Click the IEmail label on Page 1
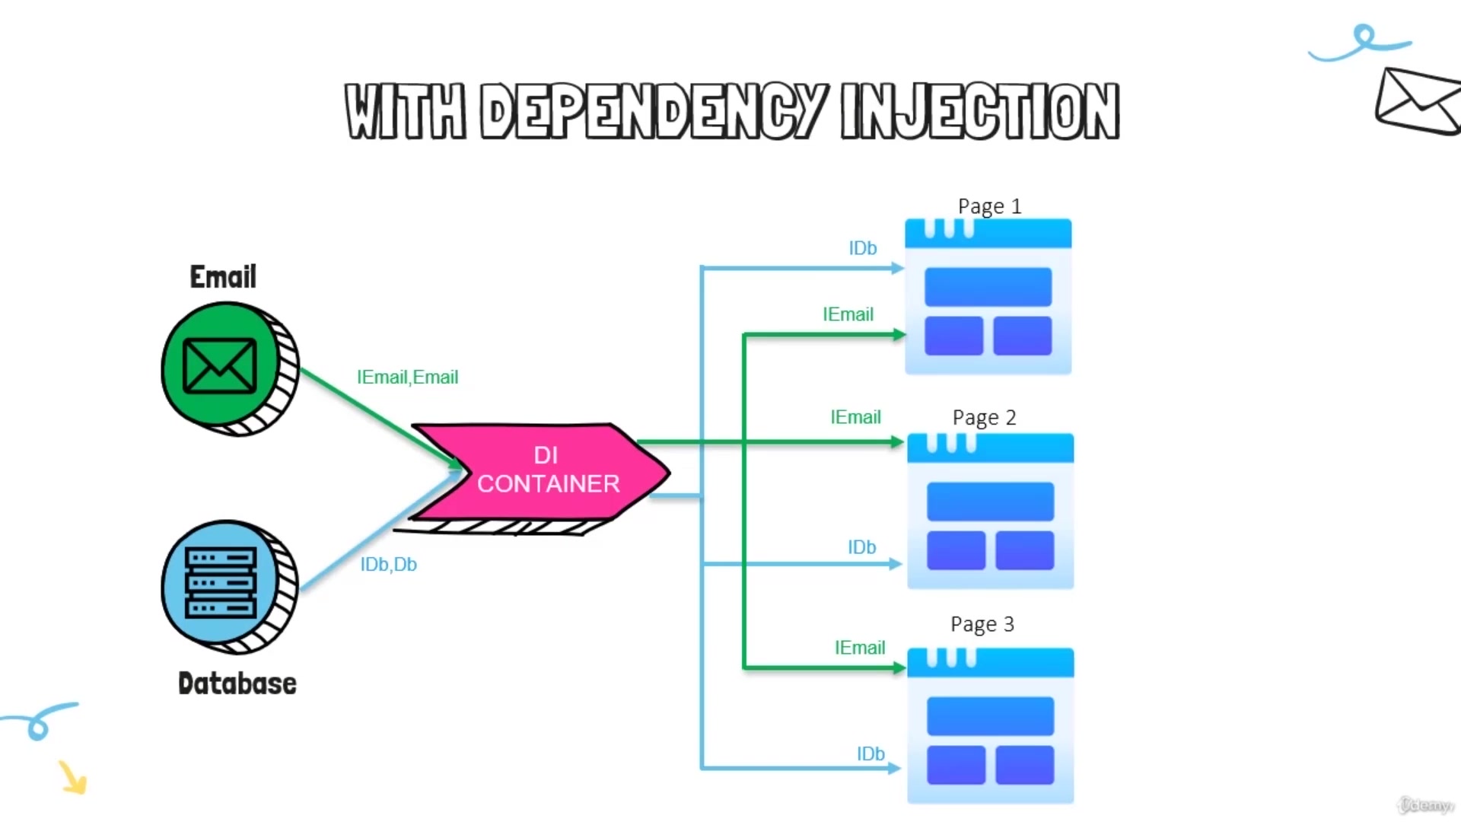 (848, 314)
